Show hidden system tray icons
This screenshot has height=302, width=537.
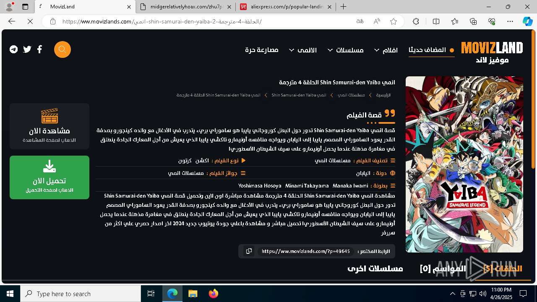coord(452,294)
